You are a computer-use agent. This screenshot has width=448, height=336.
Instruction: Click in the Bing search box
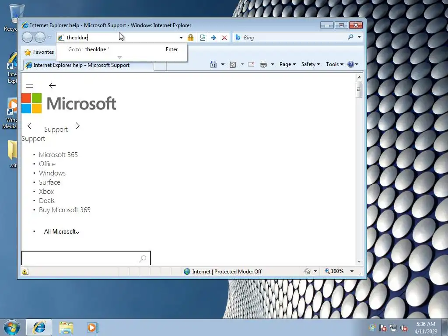click(294, 38)
